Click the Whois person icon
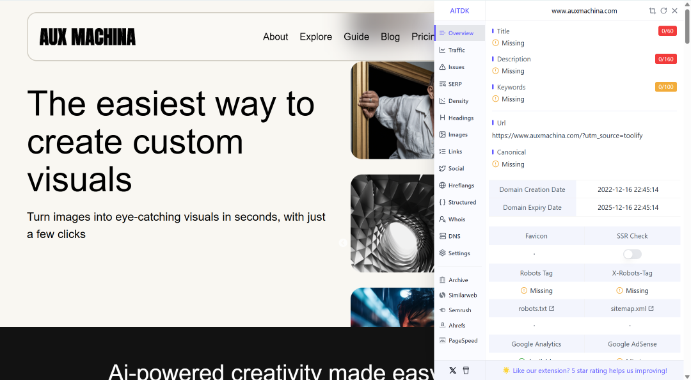 click(443, 219)
